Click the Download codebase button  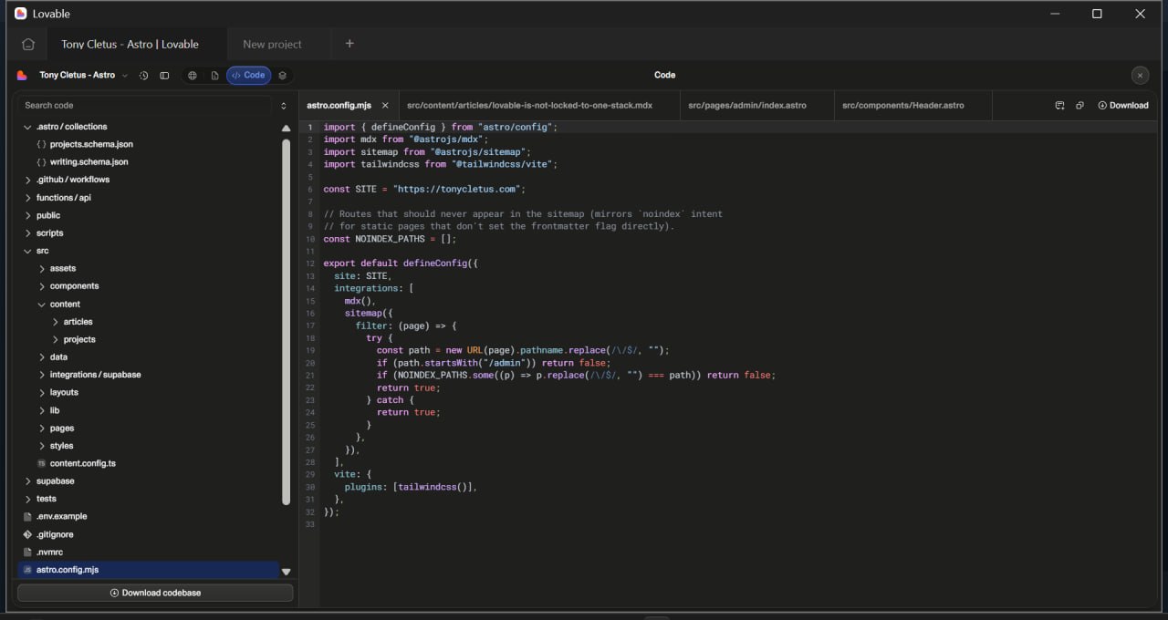coord(155,593)
